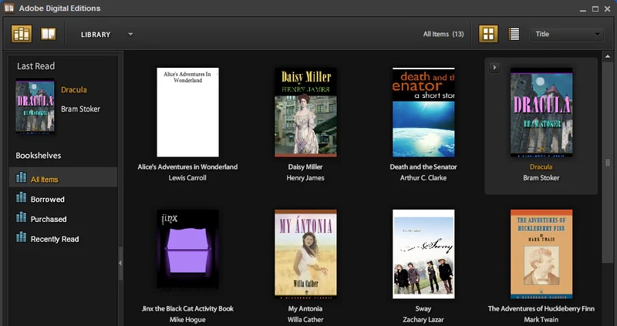Open Purchased bookshelf
The height and width of the screenshot is (326, 617).
click(x=63, y=219)
